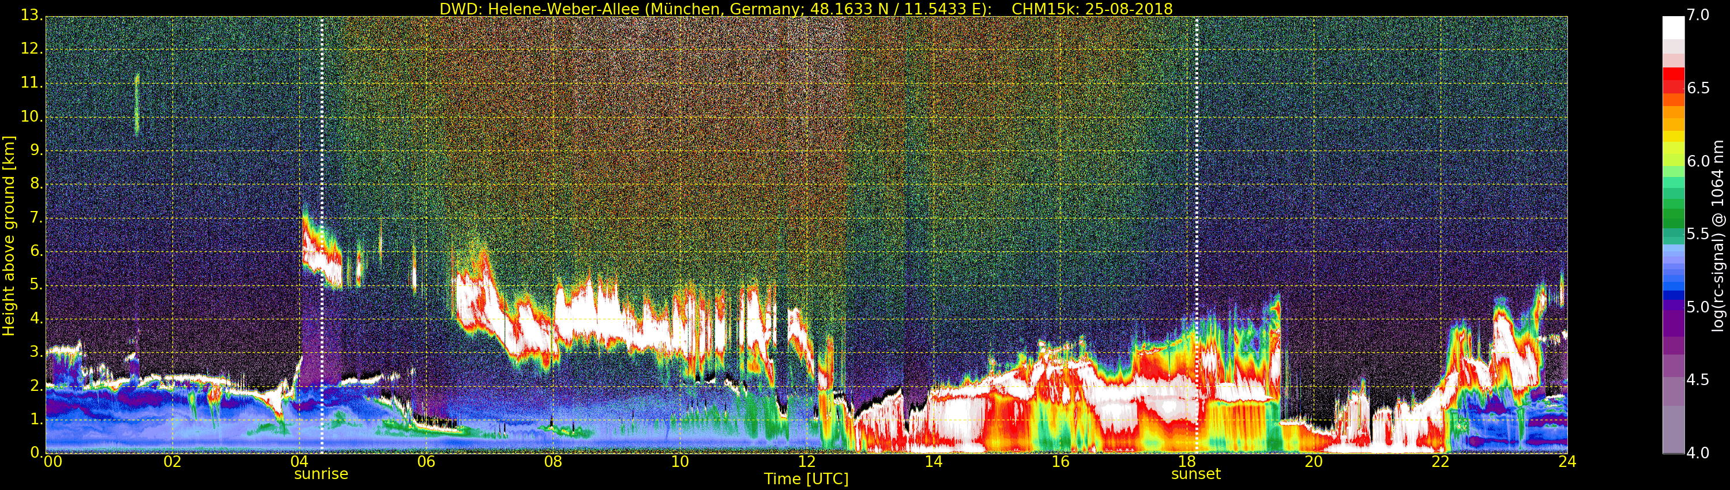Screen dimensions: 1730x490
Task: Click the '11.' height axis tick label
Action: 31,82
